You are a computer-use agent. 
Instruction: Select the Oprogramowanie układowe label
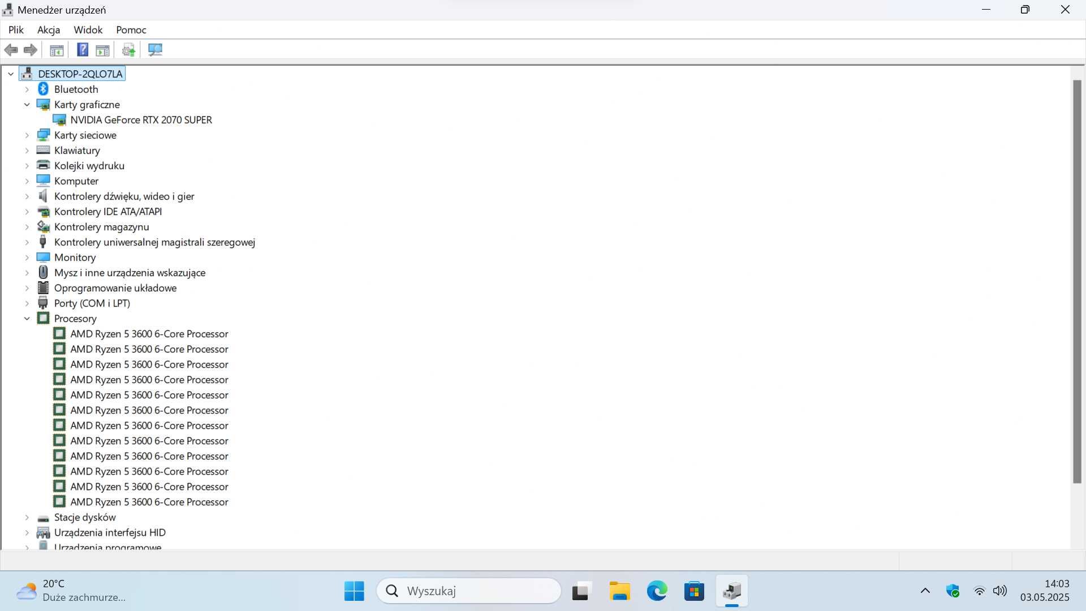(x=115, y=288)
